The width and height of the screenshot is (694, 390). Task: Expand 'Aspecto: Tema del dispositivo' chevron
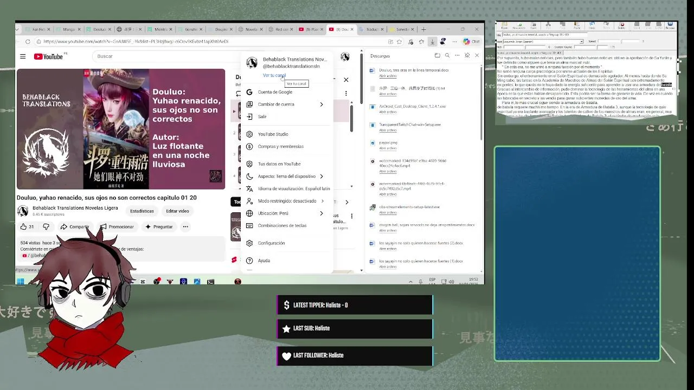(321, 176)
